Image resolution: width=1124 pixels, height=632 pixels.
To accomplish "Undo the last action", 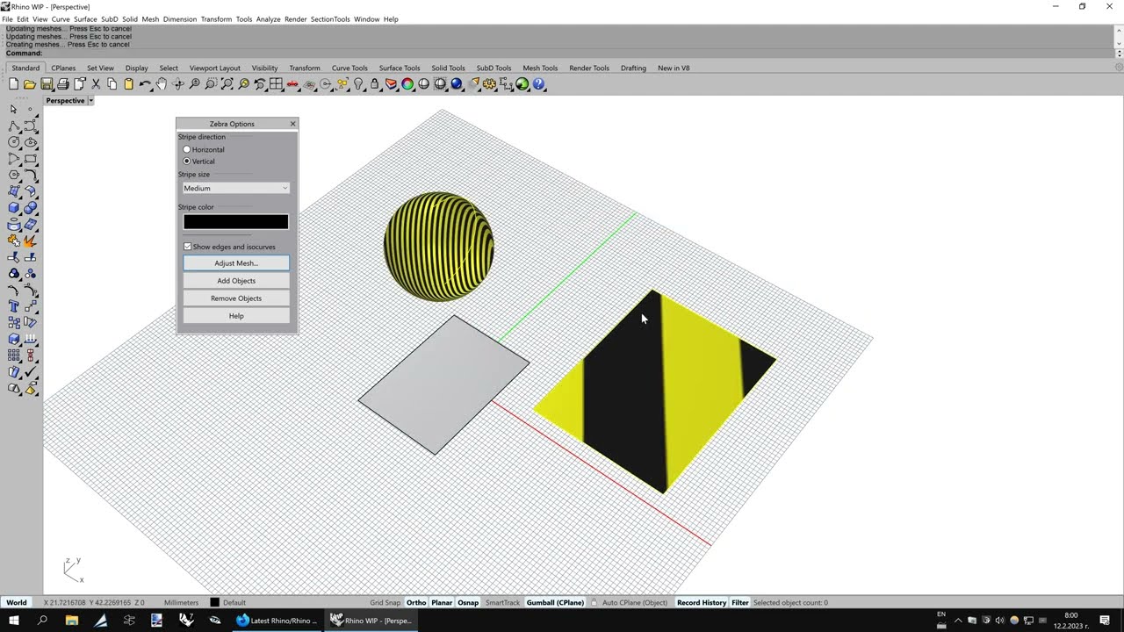I will [145, 84].
